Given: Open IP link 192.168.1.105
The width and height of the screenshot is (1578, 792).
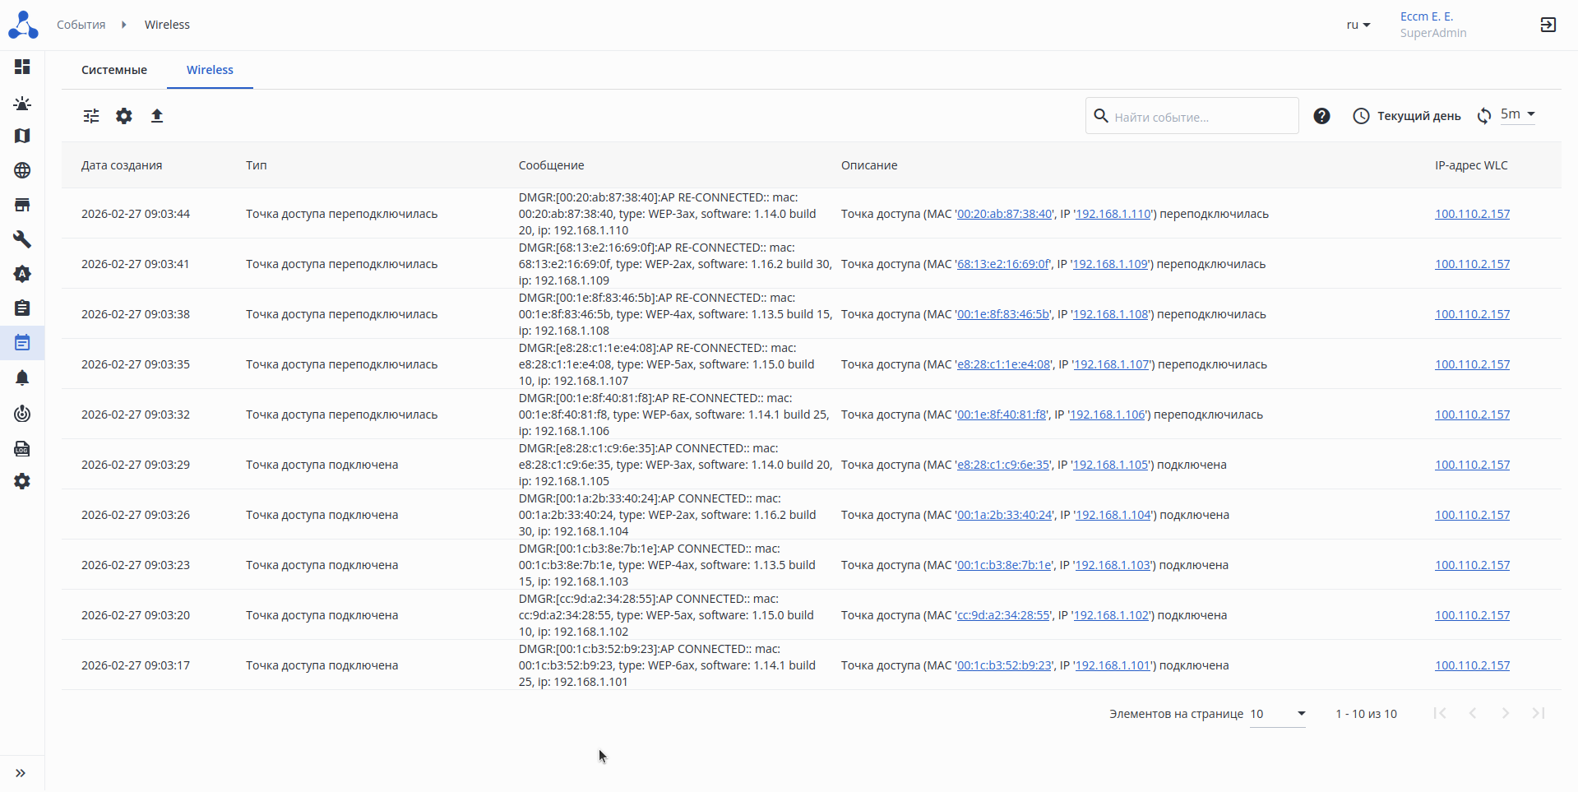Looking at the screenshot, I should pos(1110,465).
